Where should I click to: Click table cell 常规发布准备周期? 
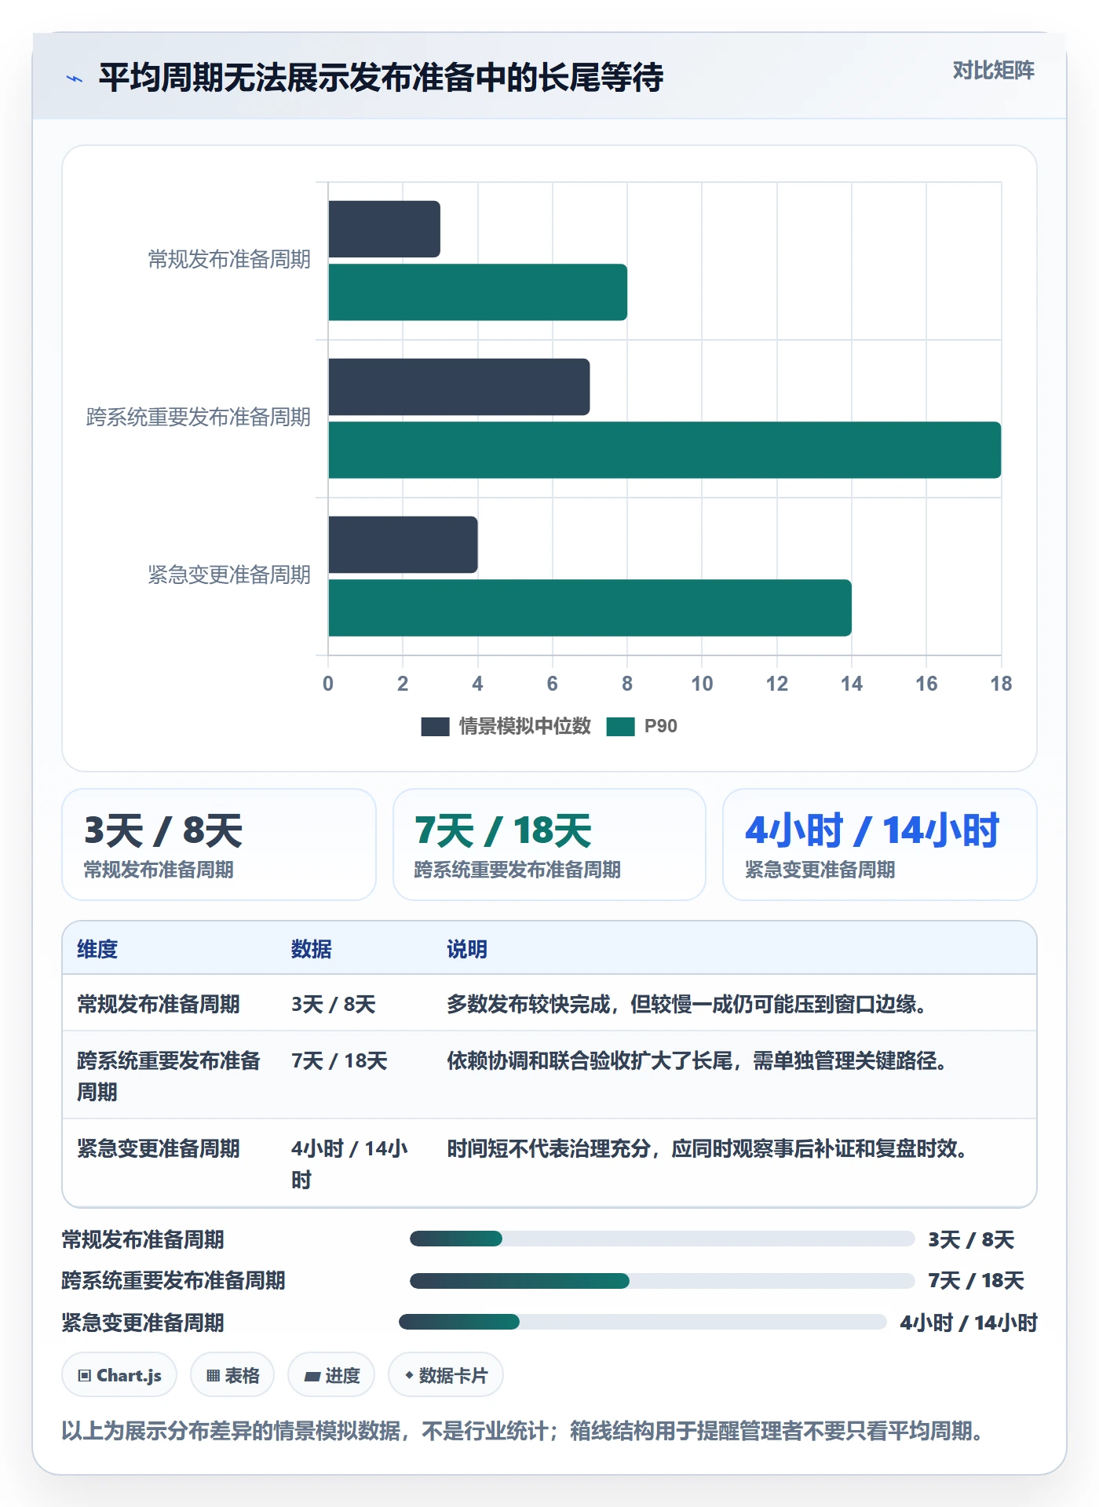tap(159, 1004)
